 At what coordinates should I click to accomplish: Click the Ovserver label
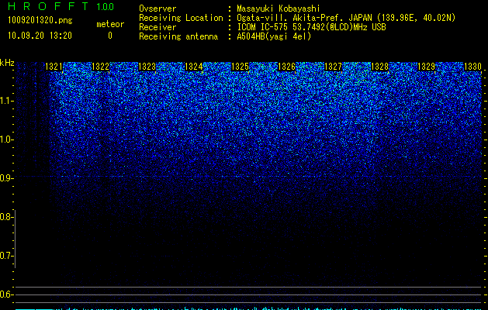(157, 9)
